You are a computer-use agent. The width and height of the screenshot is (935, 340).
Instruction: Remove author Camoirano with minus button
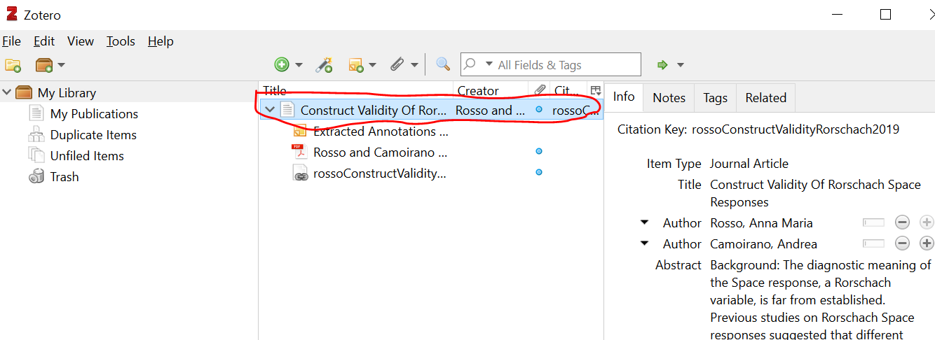point(903,243)
